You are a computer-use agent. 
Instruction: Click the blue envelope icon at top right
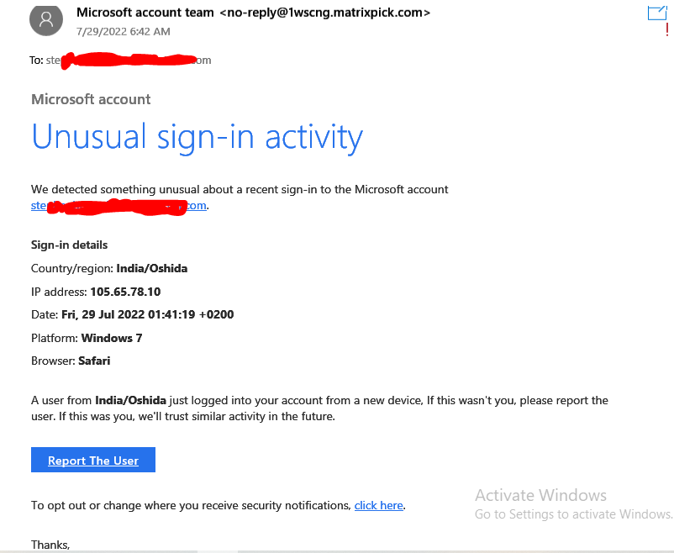[656, 13]
